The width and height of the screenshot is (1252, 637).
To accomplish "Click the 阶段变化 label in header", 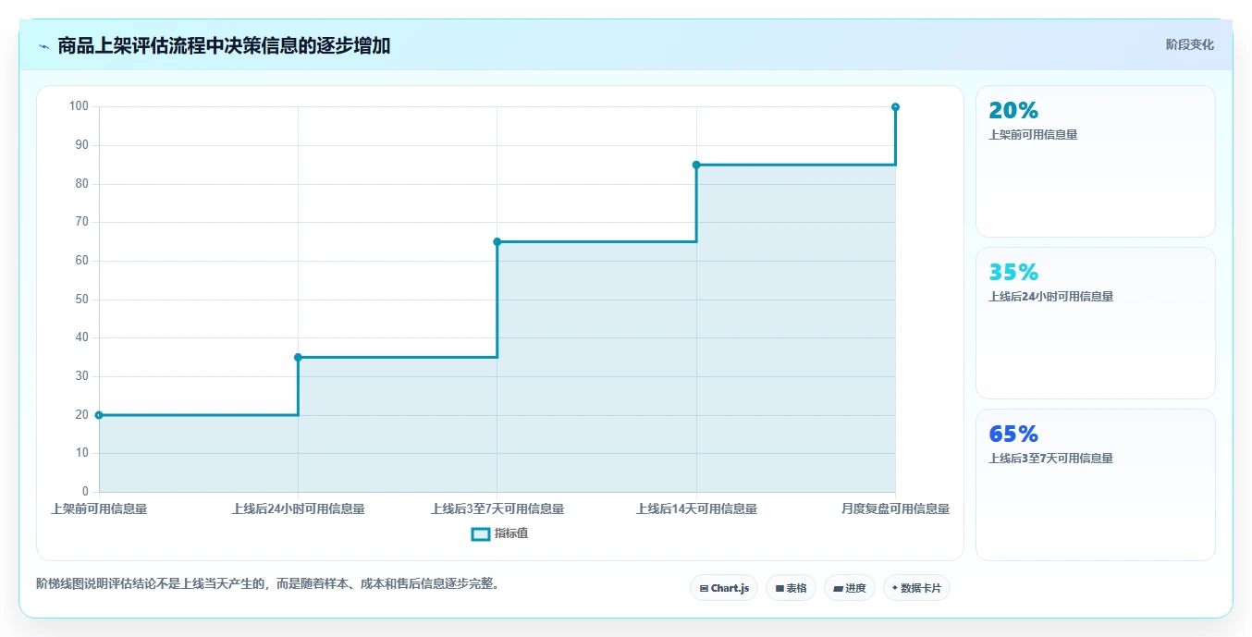I will tap(1189, 44).
